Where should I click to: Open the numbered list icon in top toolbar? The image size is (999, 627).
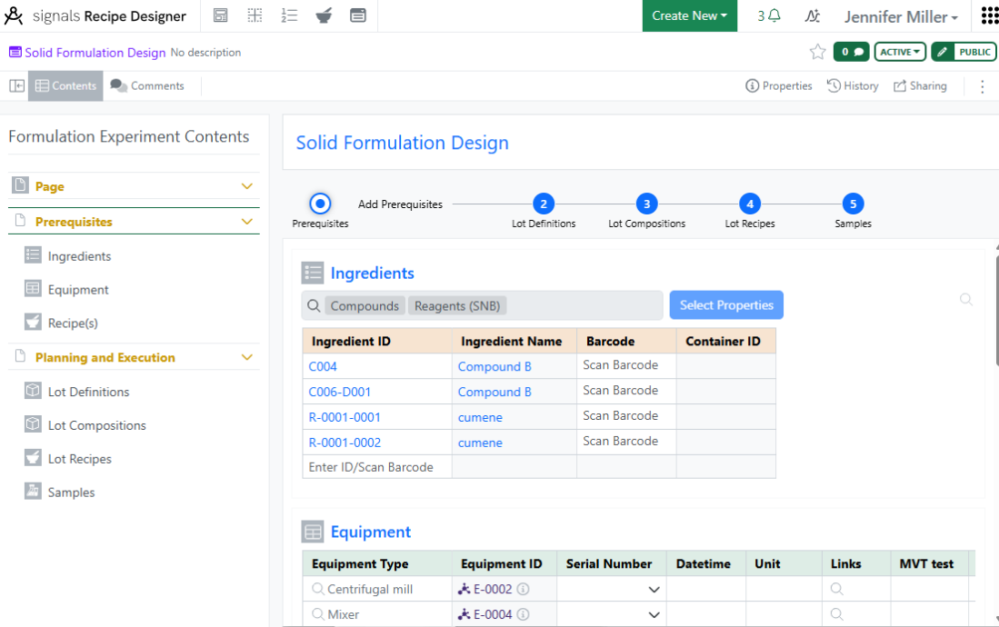[x=289, y=15]
